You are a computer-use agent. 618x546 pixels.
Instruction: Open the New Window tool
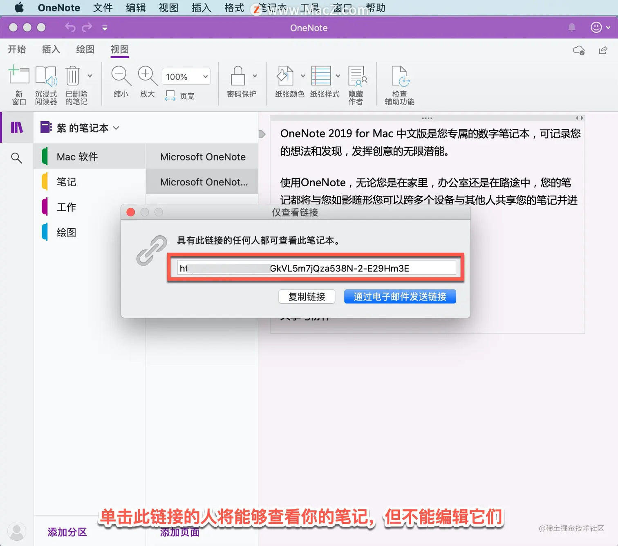pos(19,85)
